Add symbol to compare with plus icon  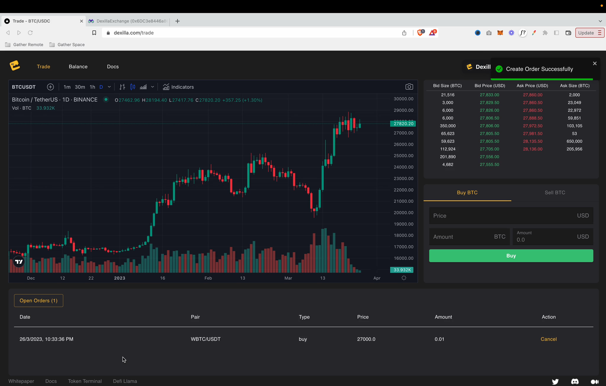tap(50, 87)
